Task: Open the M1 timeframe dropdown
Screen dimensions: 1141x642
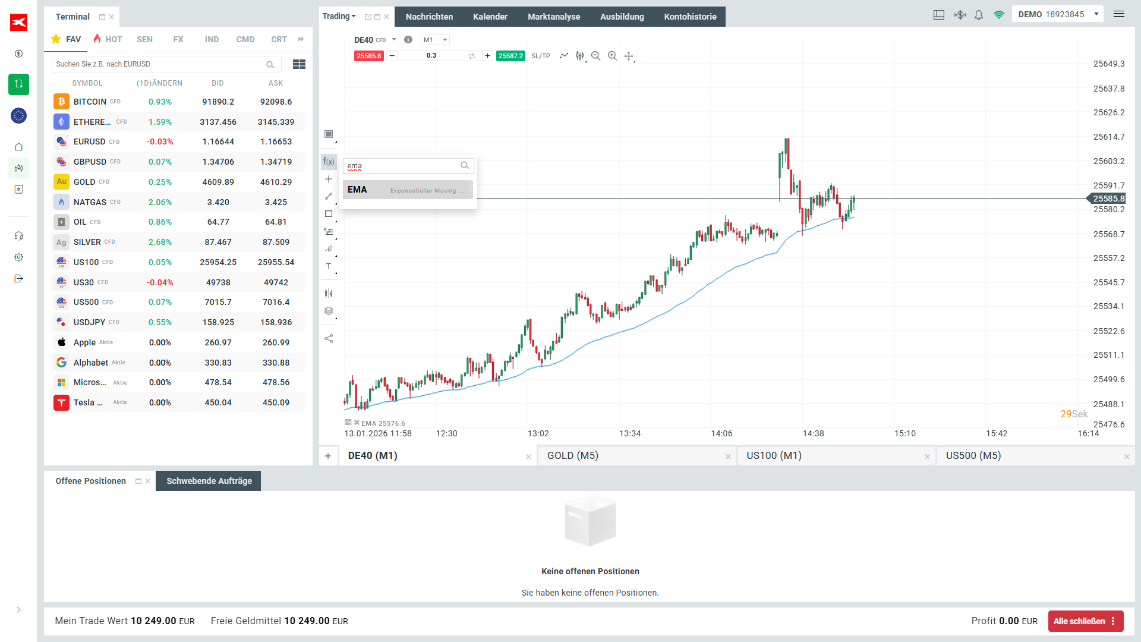Action: (x=435, y=40)
